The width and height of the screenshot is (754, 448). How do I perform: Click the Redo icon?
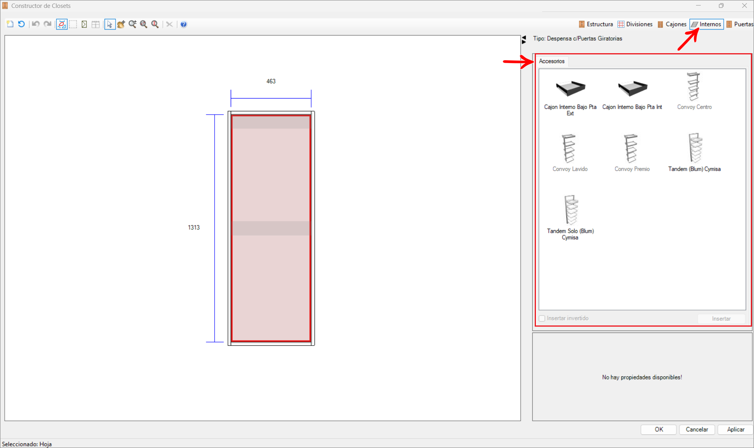tap(47, 24)
